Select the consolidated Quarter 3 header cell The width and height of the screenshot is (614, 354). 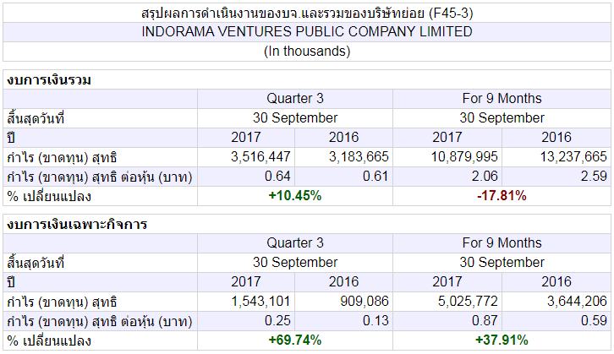point(295,99)
